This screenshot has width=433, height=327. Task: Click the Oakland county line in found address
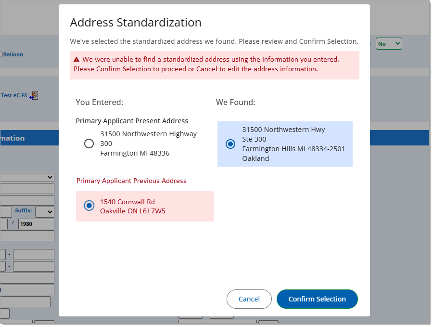coord(255,158)
